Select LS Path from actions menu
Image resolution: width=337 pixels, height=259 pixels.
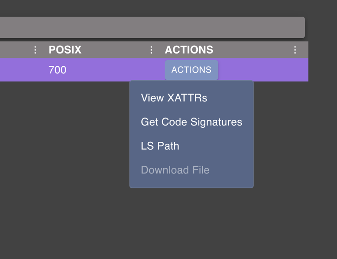pos(160,146)
